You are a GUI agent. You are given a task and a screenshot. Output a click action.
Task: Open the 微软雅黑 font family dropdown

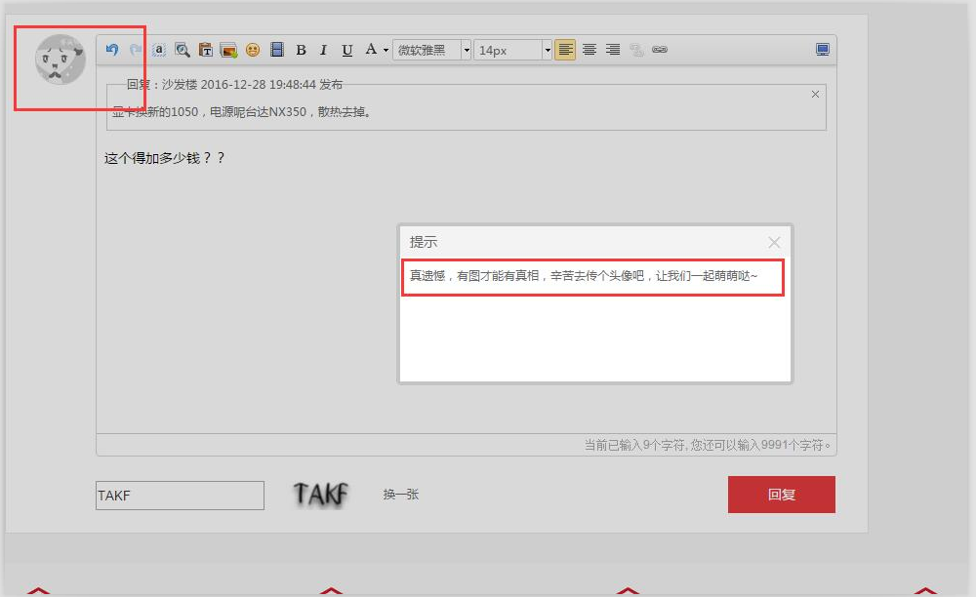[429, 49]
